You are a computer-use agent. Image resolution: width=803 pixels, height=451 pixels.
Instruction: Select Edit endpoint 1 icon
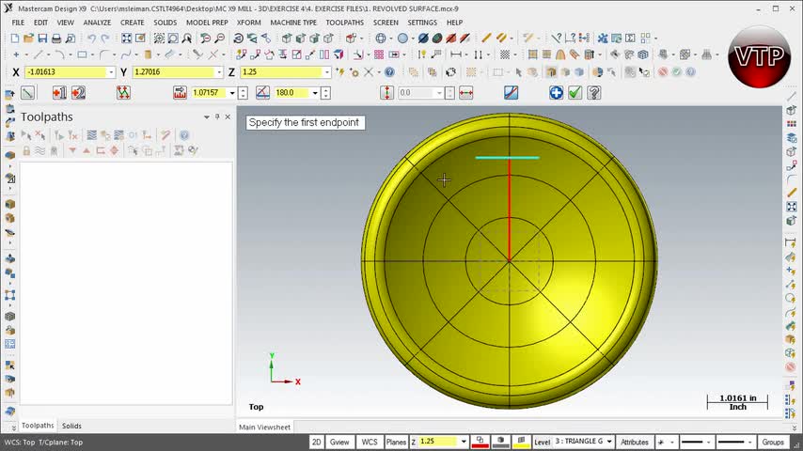[x=58, y=92]
